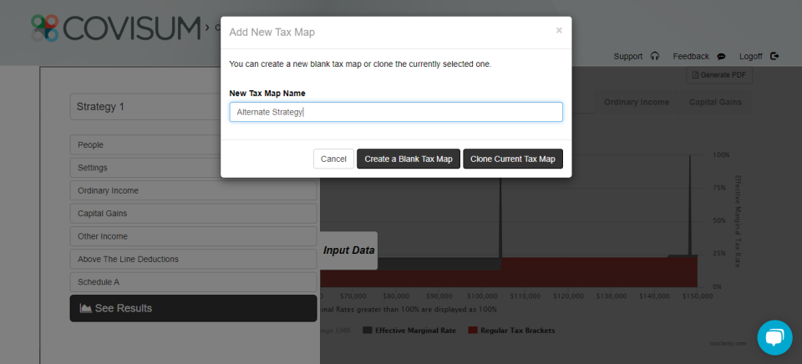Click the Logoff exit icon

(774, 56)
